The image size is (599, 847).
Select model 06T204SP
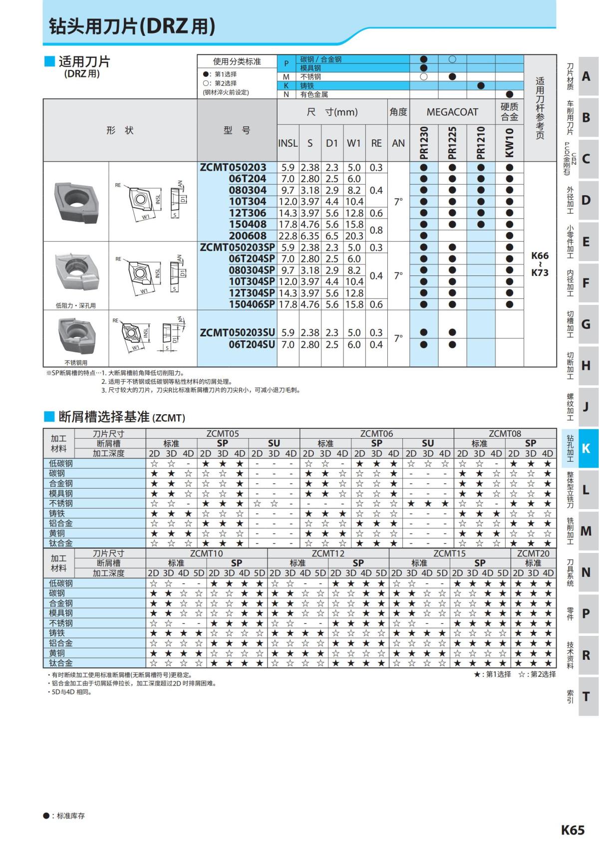[x=252, y=259]
